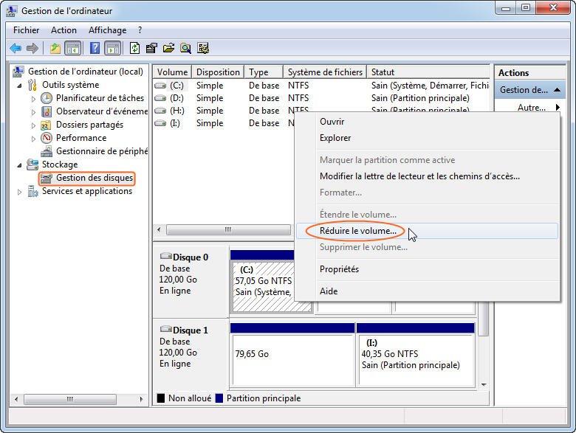Expand the Services et applications node

(19, 192)
